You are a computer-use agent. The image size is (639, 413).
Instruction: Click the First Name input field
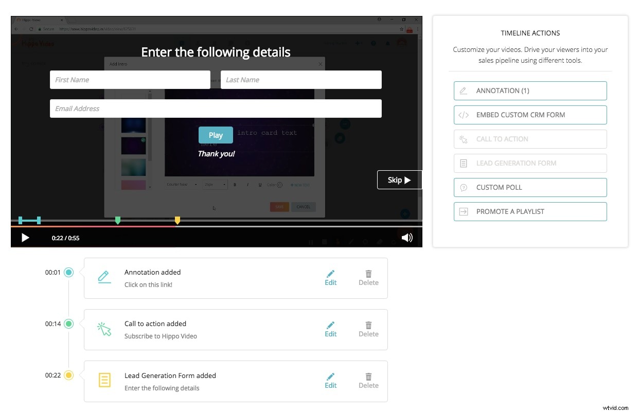(x=130, y=80)
